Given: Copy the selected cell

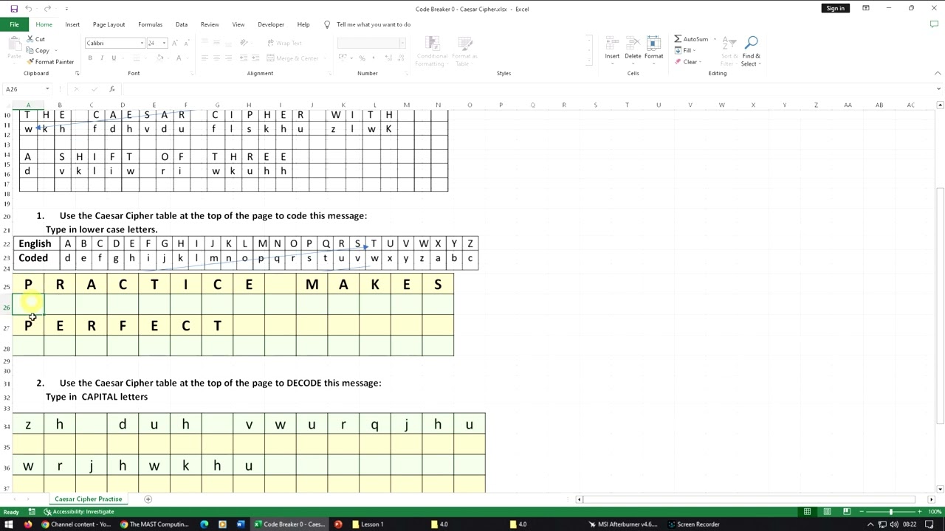Looking at the screenshot, I should pos(38,51).
